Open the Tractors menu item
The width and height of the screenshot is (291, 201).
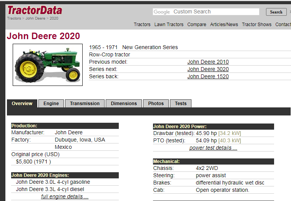(142, 25)
